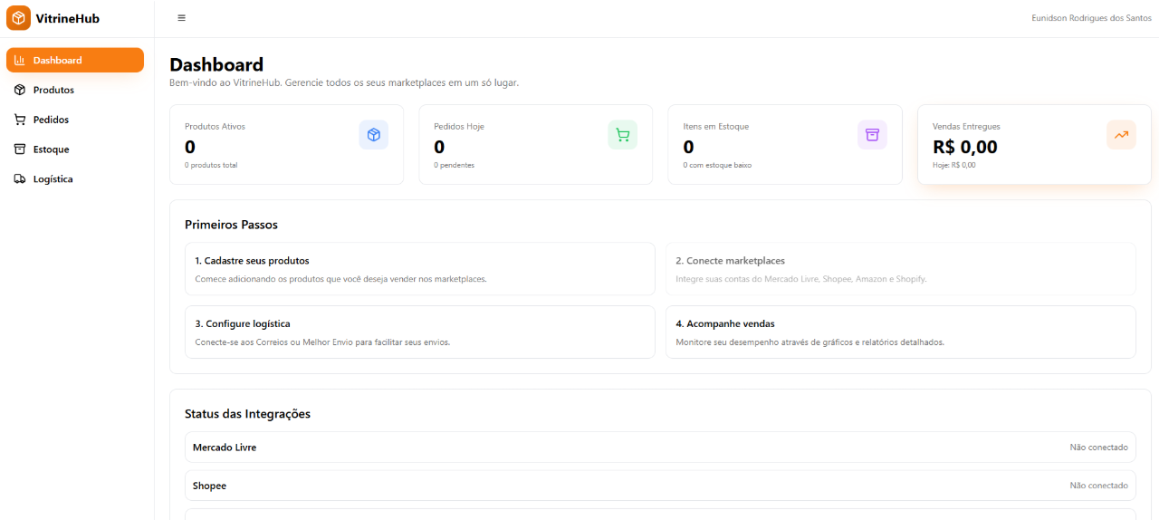Toggle sidebar with the hamburger menu icon

(181, 18)
